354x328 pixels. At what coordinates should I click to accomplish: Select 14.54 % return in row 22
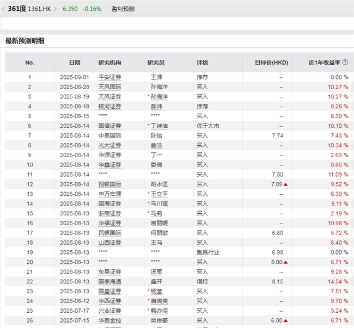click(338, 282)
